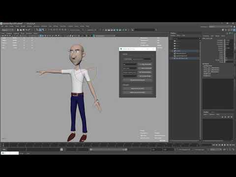Click the Outliner search field
236x177 pixels.
186,38
